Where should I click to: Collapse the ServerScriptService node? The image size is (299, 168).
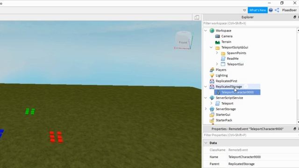tap(206, 98)
